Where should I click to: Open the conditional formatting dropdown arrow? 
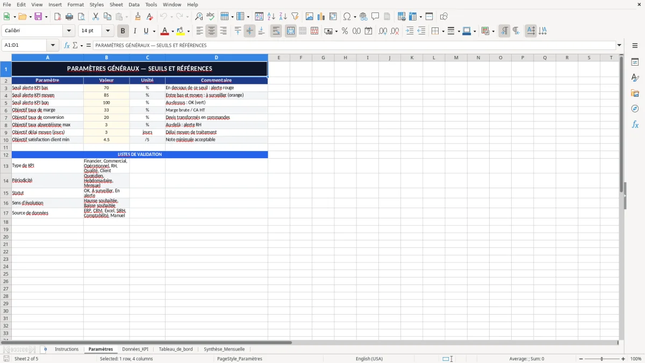[493, 31]
